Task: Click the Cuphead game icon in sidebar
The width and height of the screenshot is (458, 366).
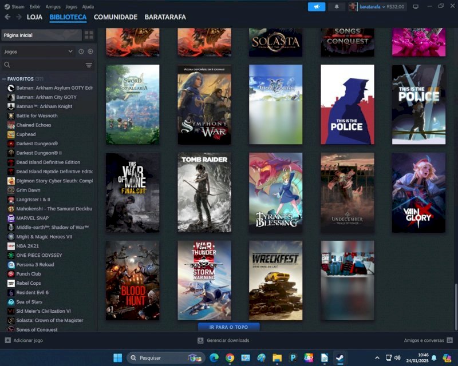Action: coord(11,134)
